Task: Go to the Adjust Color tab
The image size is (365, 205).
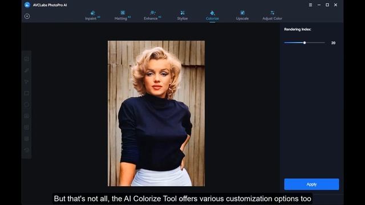Action: [x=272, y=15]
